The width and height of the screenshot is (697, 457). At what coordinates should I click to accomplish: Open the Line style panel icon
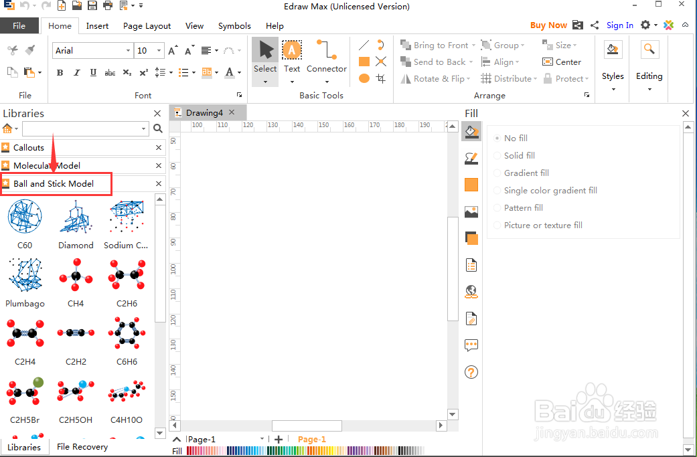point(471,158)
